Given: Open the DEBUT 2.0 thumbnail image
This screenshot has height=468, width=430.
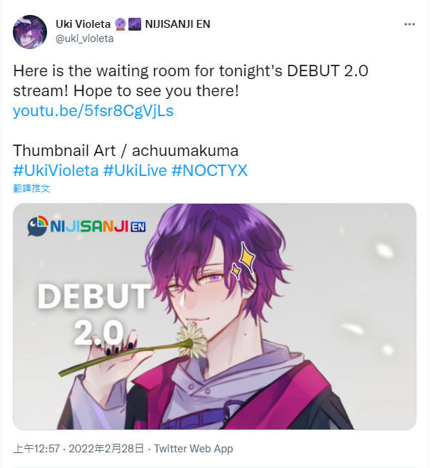Looking at the screenshot, I should click(x=215, y=316).
